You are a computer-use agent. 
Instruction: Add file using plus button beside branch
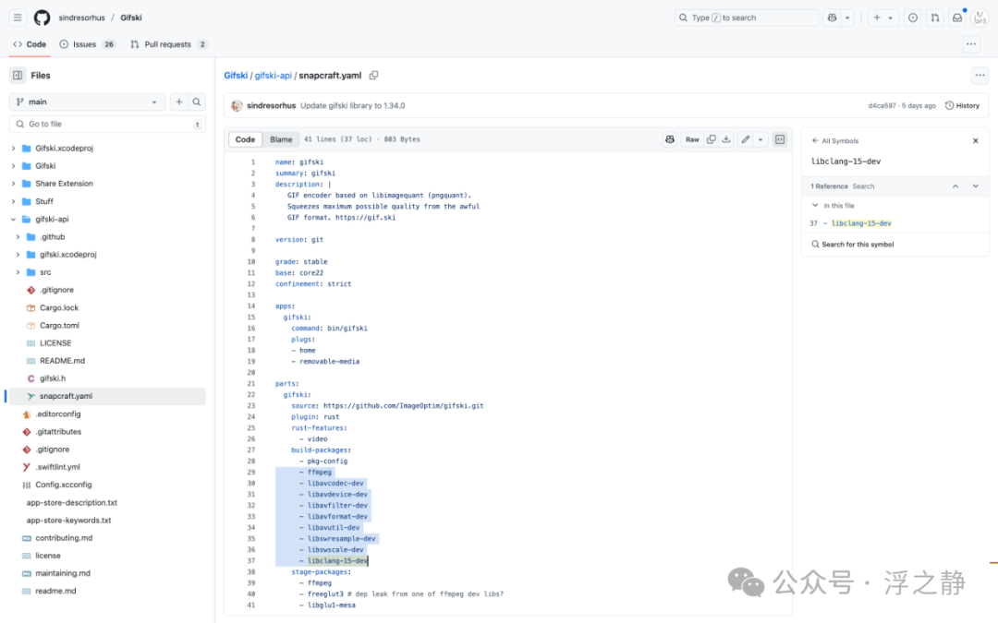(x=179, y=102)
